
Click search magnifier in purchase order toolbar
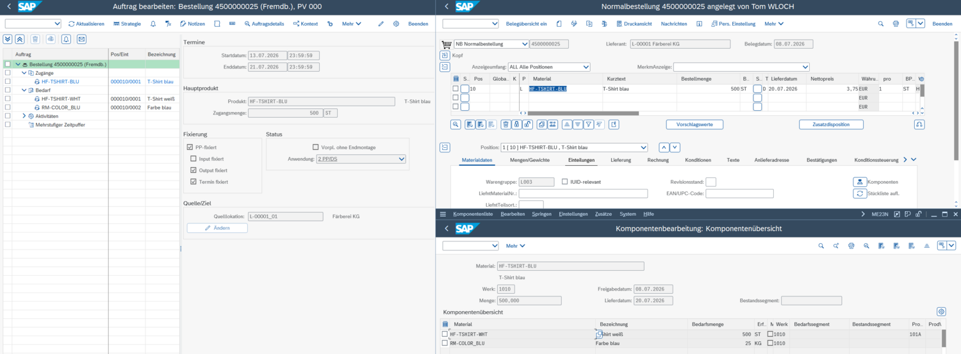(x=880, y=24)
